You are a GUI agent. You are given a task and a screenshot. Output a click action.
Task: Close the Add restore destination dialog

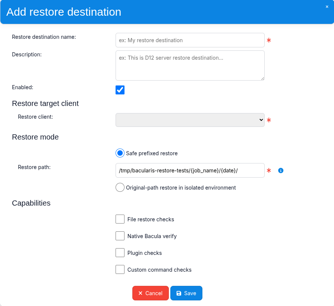(327, 7)
